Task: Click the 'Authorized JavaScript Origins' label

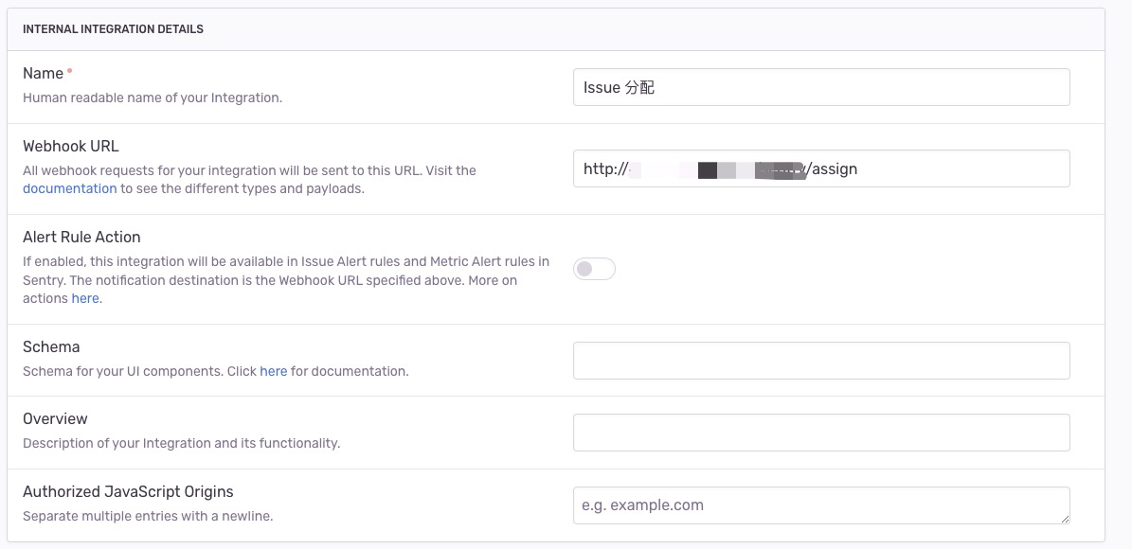Action: 128,492
